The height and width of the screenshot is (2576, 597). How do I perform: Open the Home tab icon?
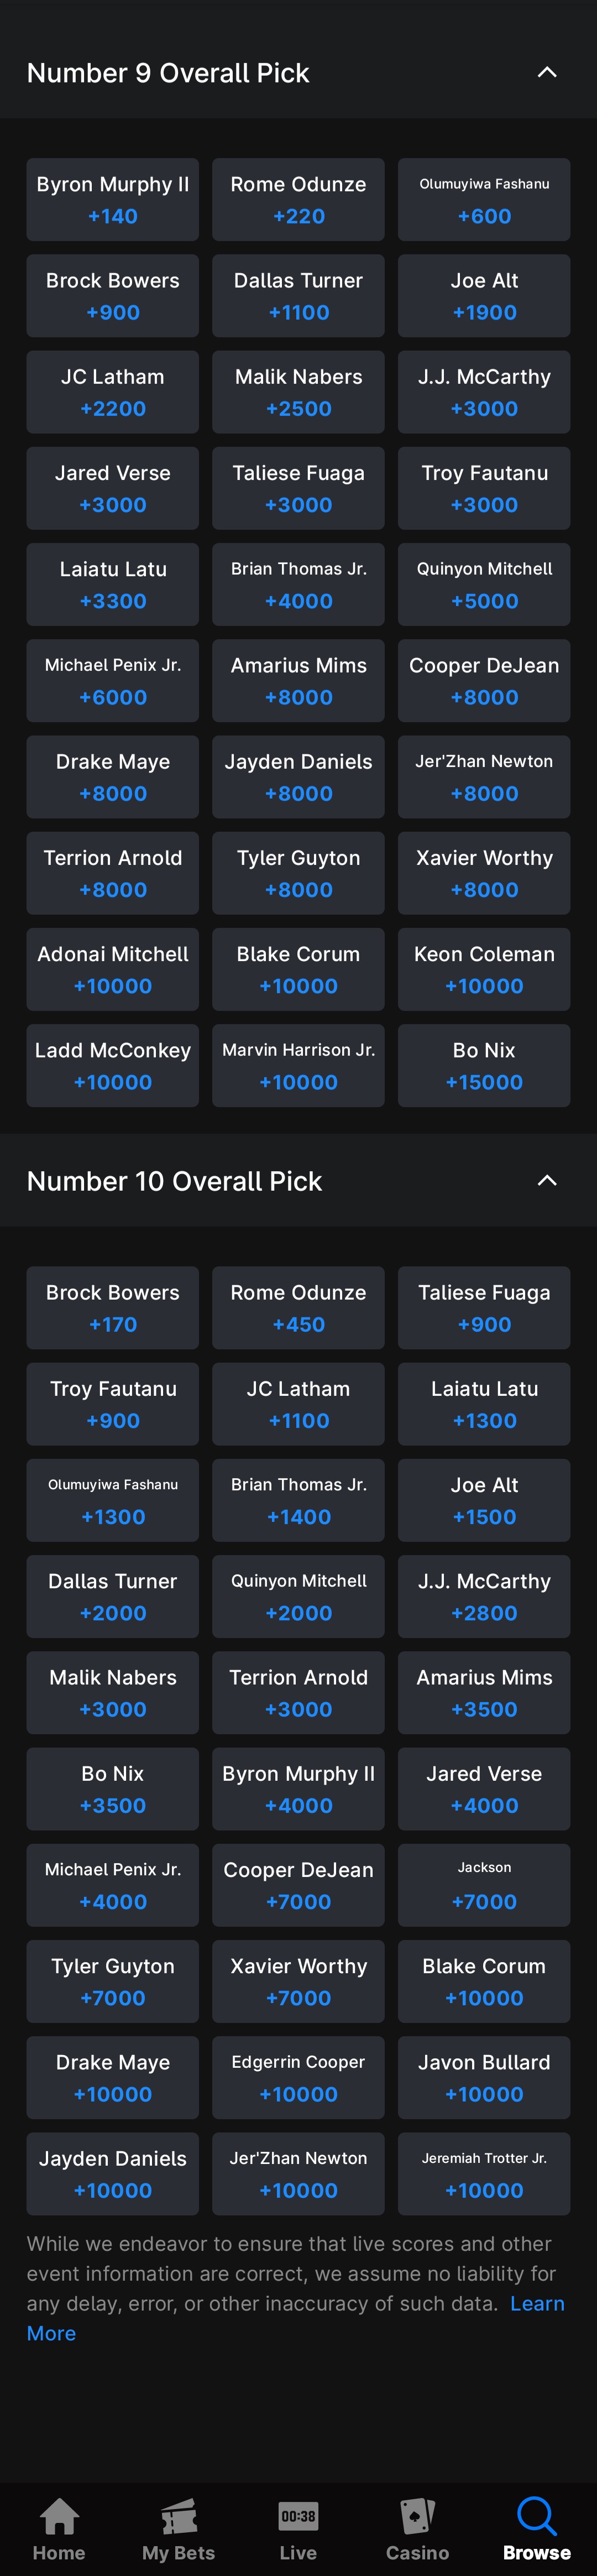coord(59,2516)
